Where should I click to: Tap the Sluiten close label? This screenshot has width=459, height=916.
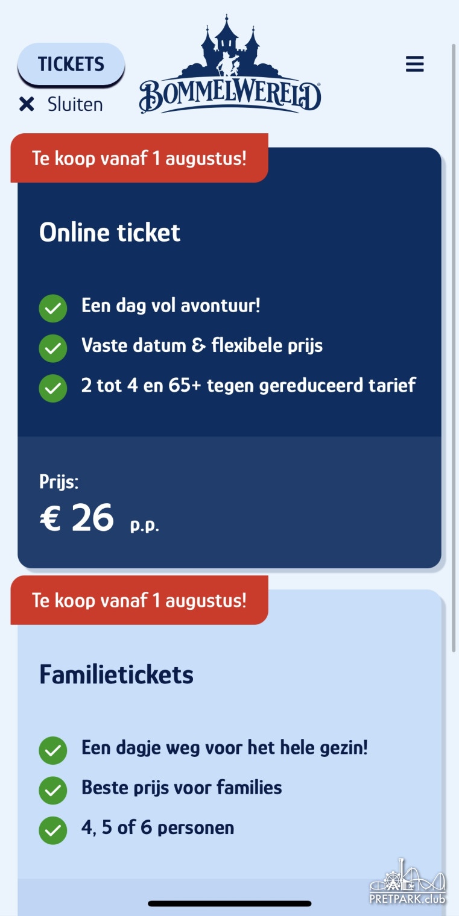[75, 105]
